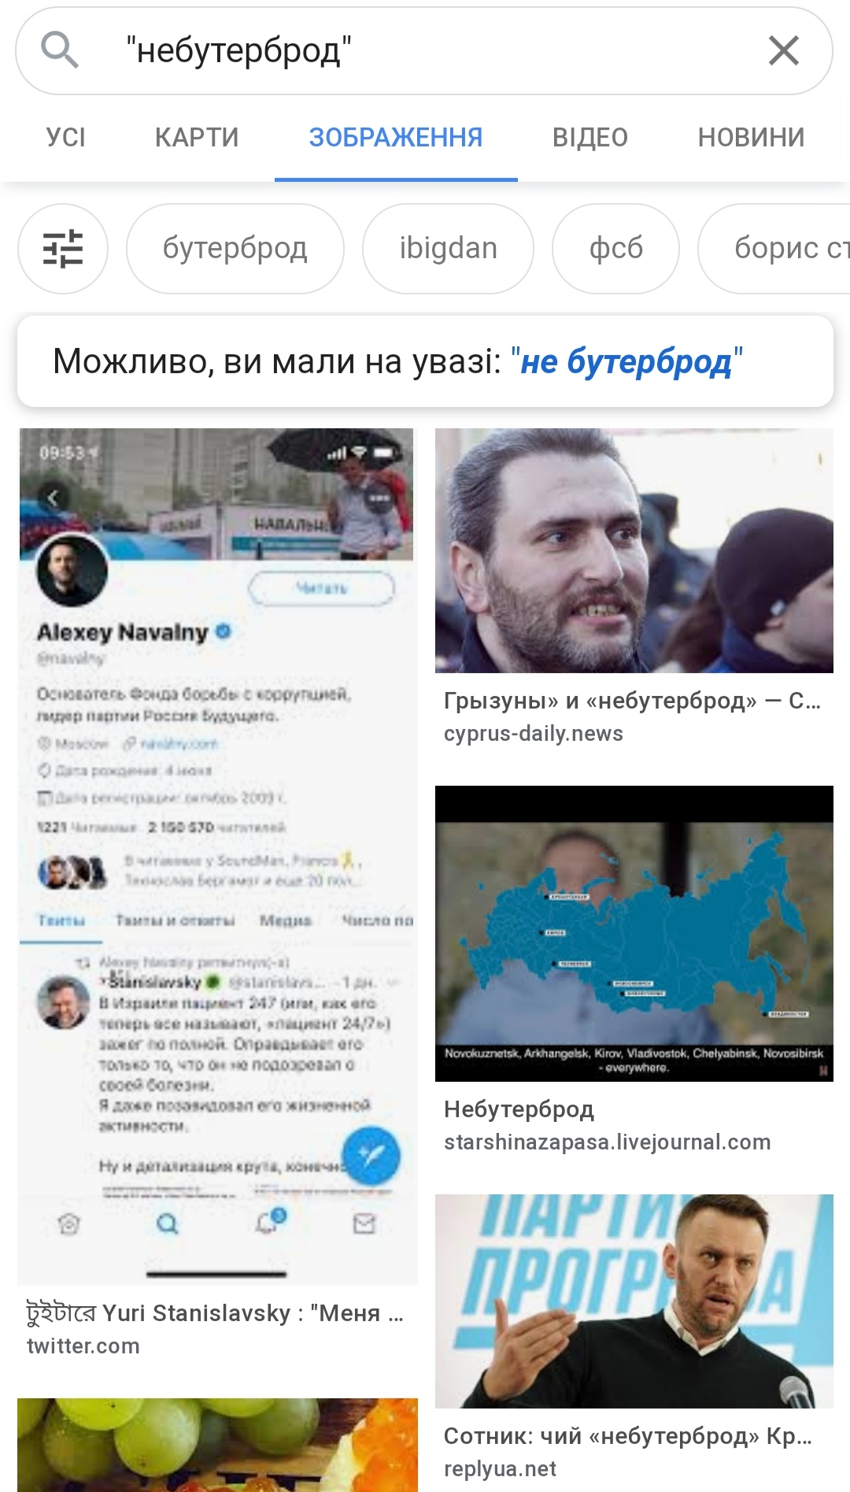This screenshot has width=850, height=1492.
Task: Tap the magnifying glass search icon
Action: [x=60, y=50]
